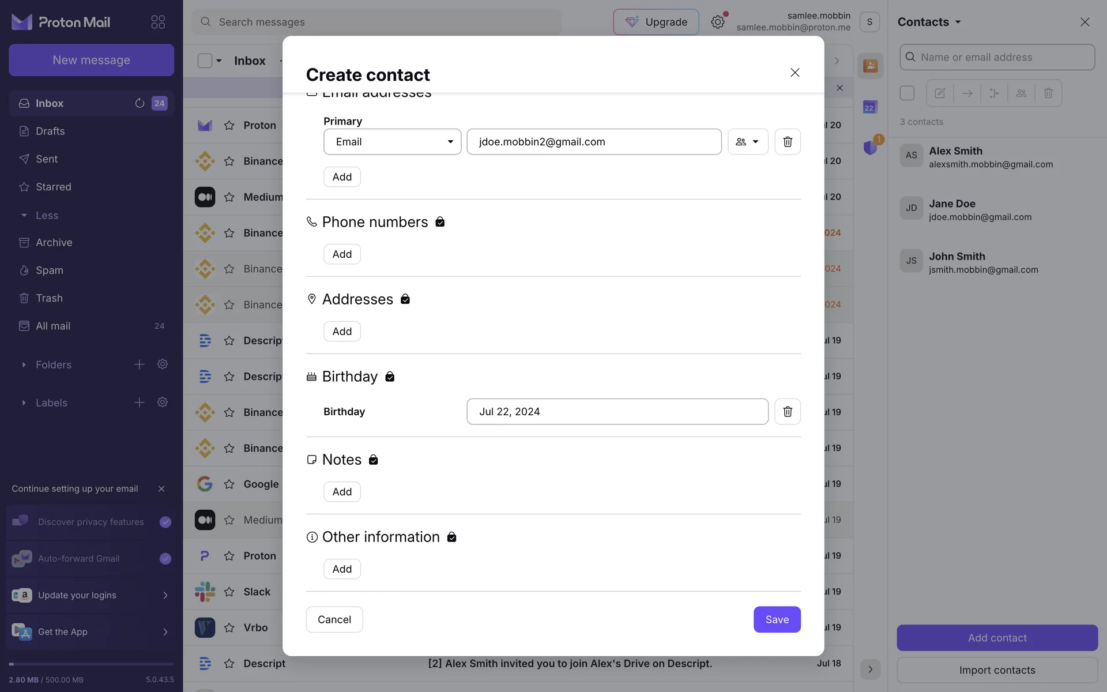Add a phone number entry

(342, 254)
